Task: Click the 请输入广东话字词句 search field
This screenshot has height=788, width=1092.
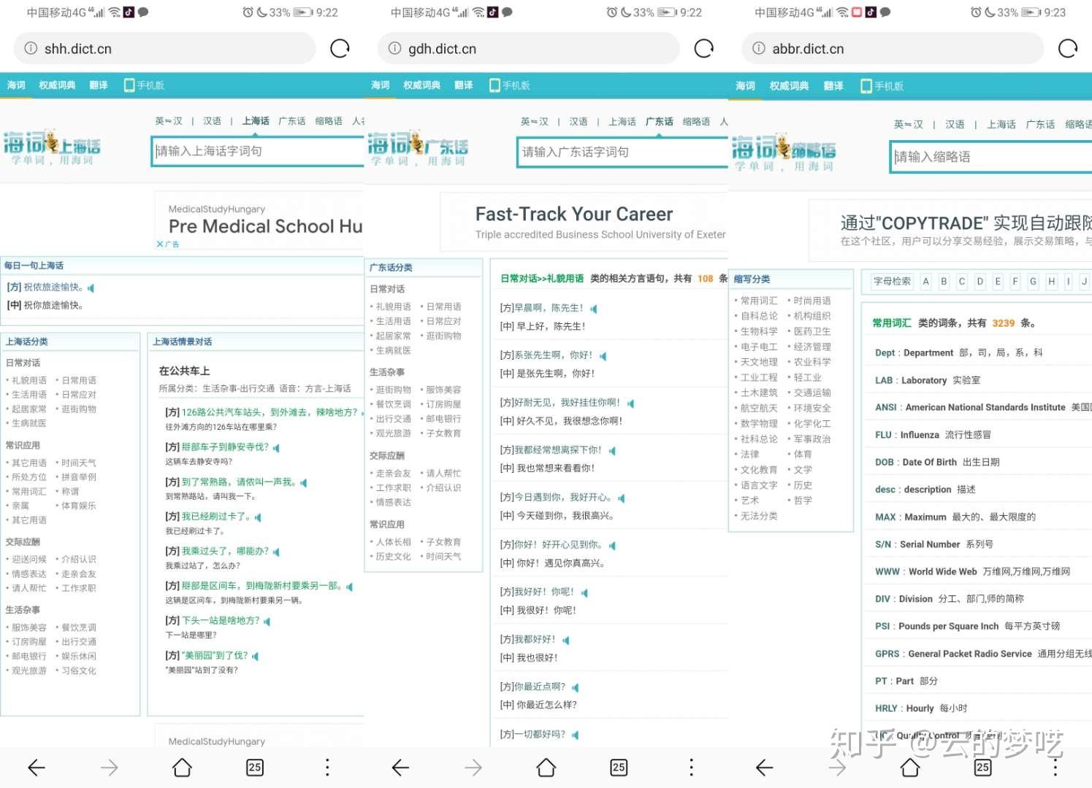Action: (622, 152)
